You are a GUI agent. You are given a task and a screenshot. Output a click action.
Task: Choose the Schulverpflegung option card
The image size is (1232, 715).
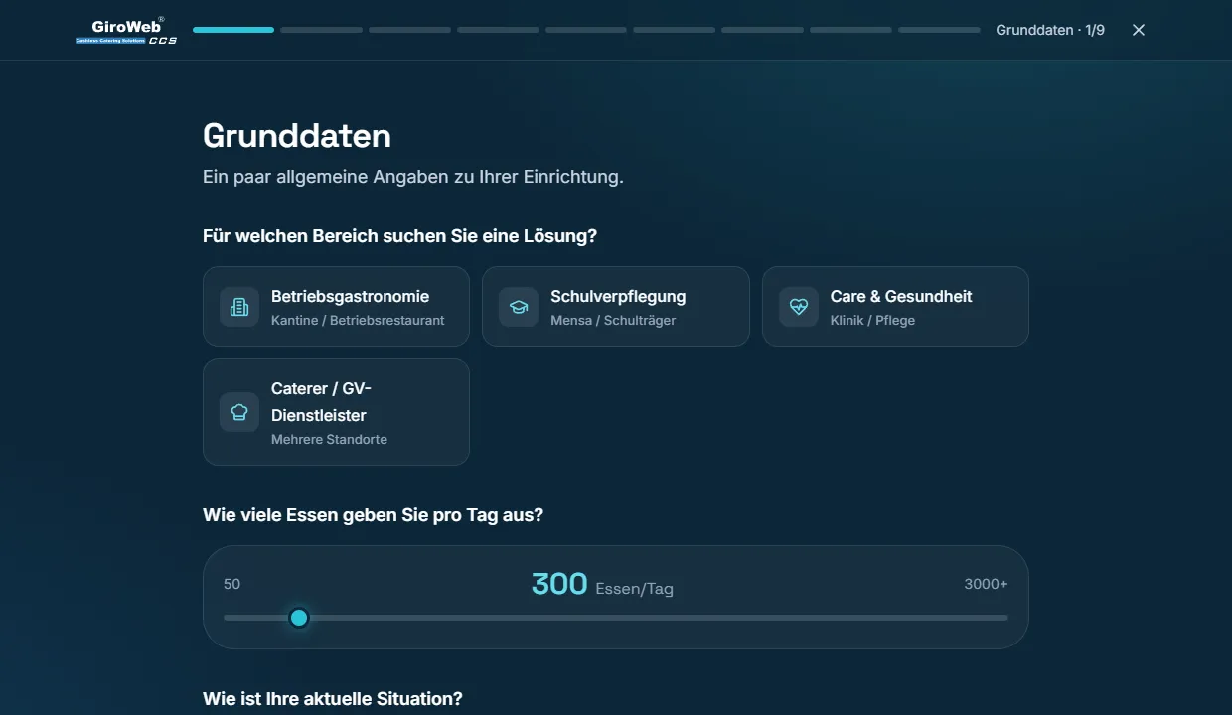point(616,306)
